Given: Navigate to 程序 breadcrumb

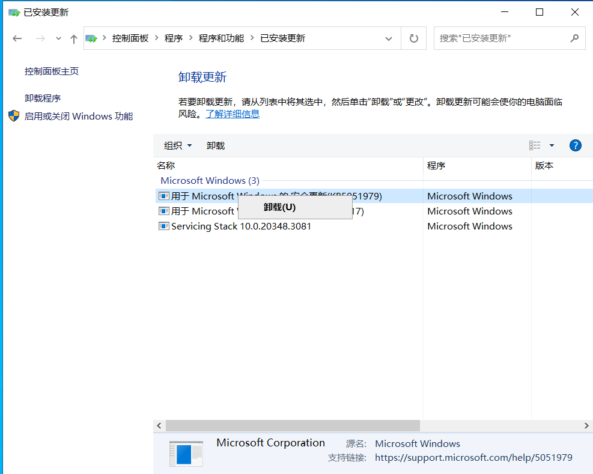Looking at the screenshot, I should tap(173, 38).
